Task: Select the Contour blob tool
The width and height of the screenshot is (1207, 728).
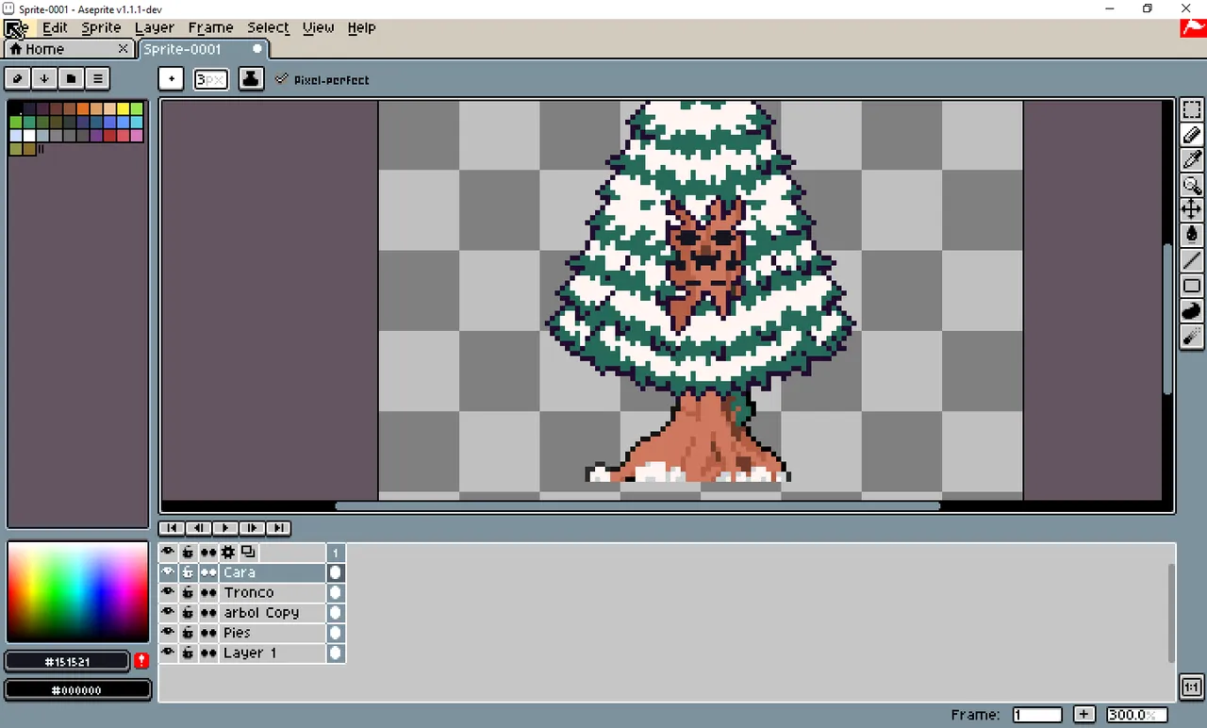Action: (1192, 310)
